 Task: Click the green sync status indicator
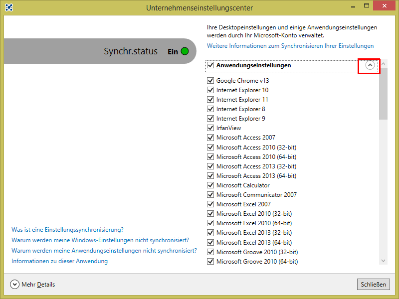point(185,51)
